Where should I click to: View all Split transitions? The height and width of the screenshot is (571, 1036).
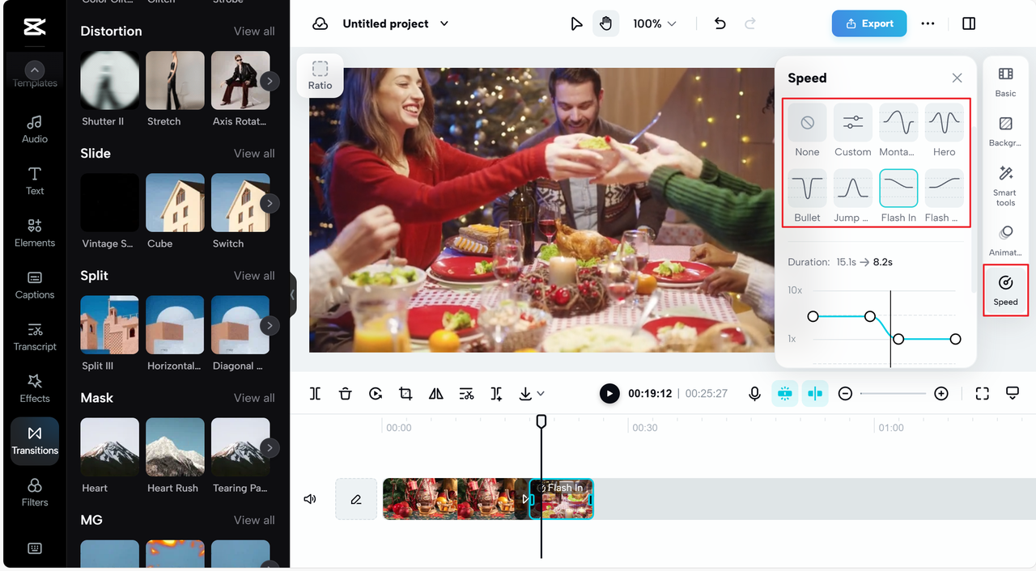254,275
